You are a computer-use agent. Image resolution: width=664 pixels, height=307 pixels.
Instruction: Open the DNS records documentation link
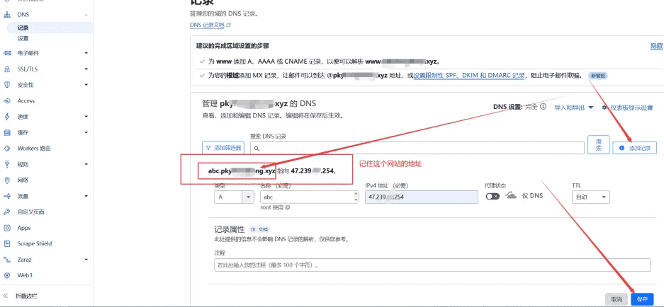(210, 25)
